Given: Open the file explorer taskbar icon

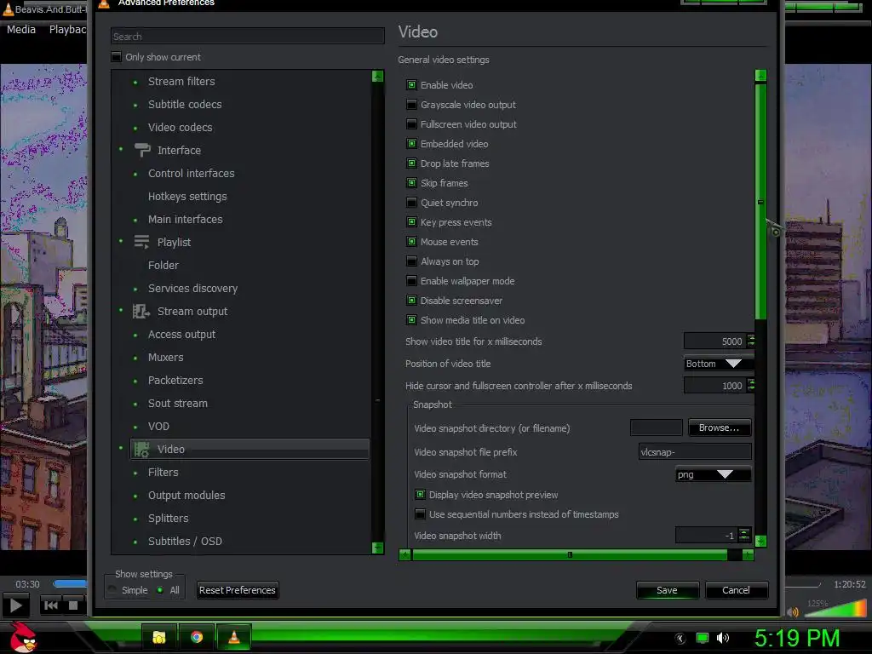Looking at the screenshot, I should (x=159, y=637).
